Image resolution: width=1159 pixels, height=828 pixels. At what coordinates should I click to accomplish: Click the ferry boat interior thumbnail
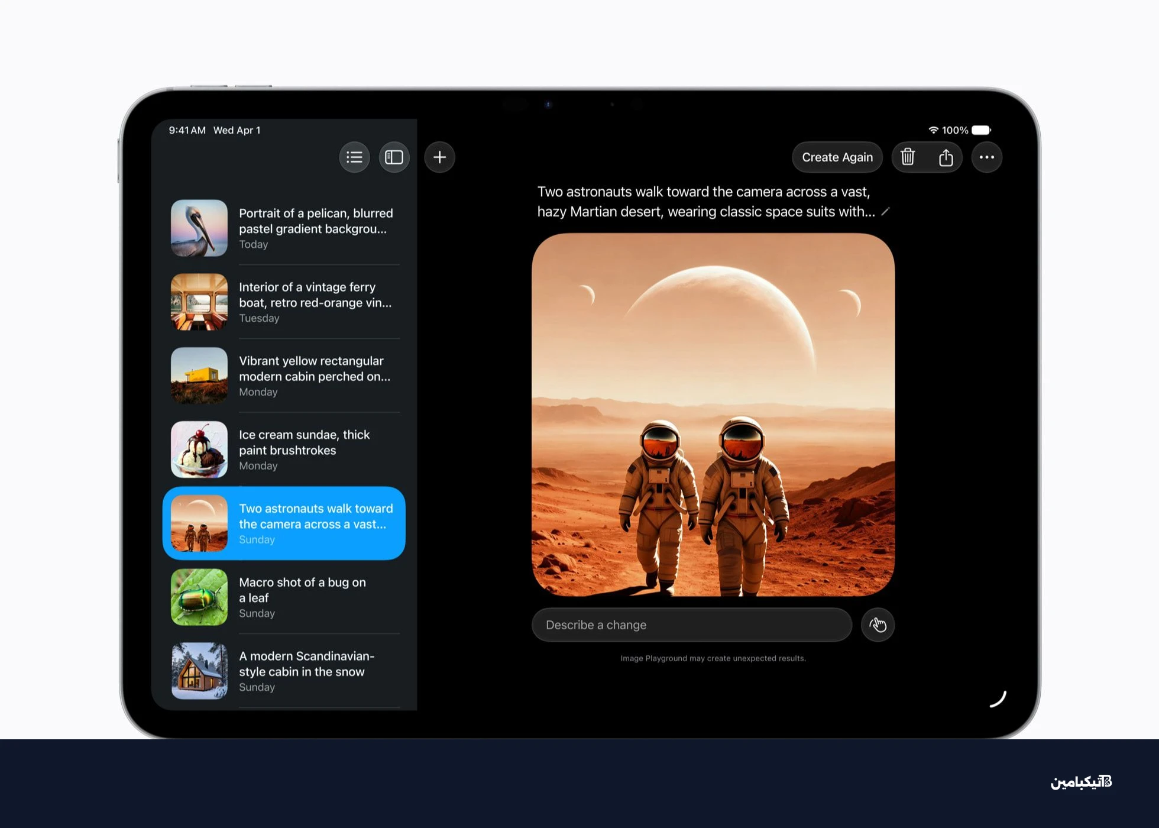pos(199,302)
